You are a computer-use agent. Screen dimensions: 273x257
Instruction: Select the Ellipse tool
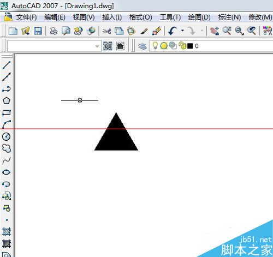click(7, 172)
